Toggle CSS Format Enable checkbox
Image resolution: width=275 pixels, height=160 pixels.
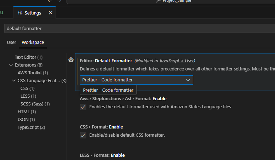(x=83, y=135)
